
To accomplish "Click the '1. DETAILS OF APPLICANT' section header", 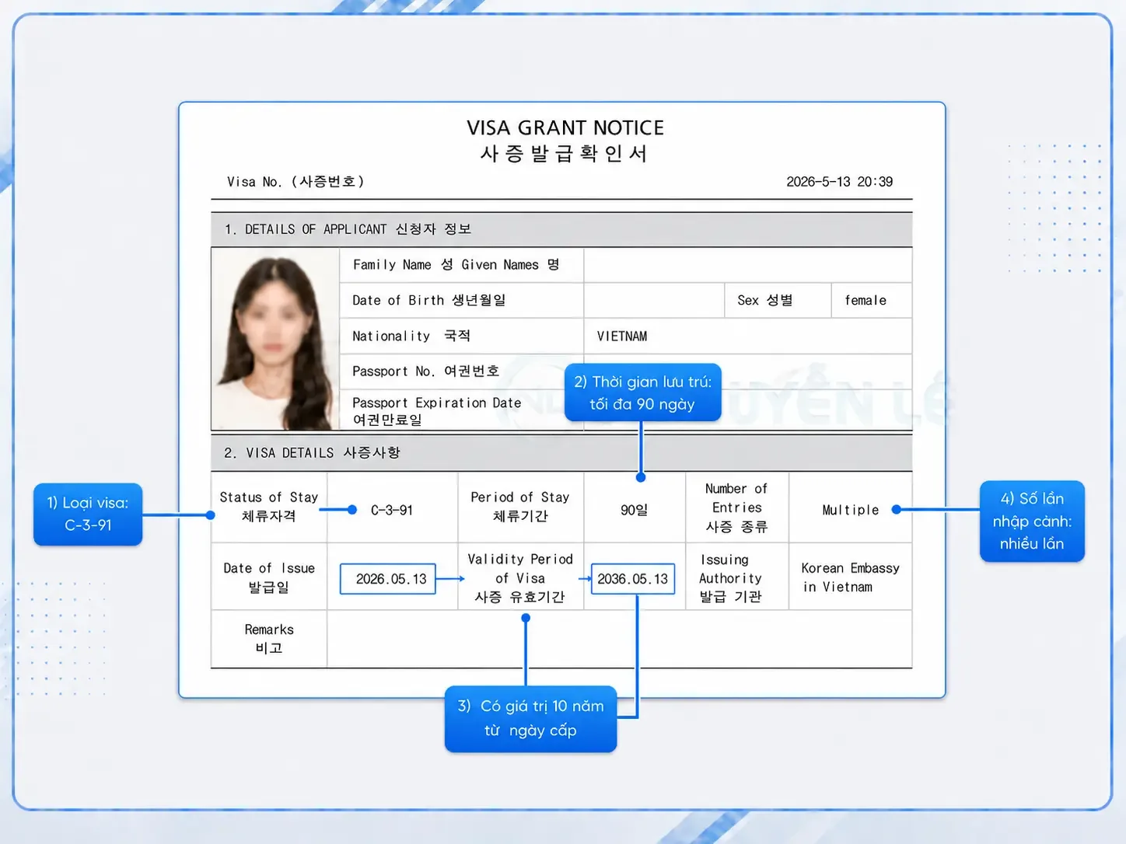I will coord(561,229).
